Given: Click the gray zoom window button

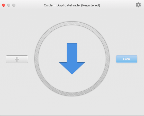Looking at the screenshot, I should click(14, 5).
